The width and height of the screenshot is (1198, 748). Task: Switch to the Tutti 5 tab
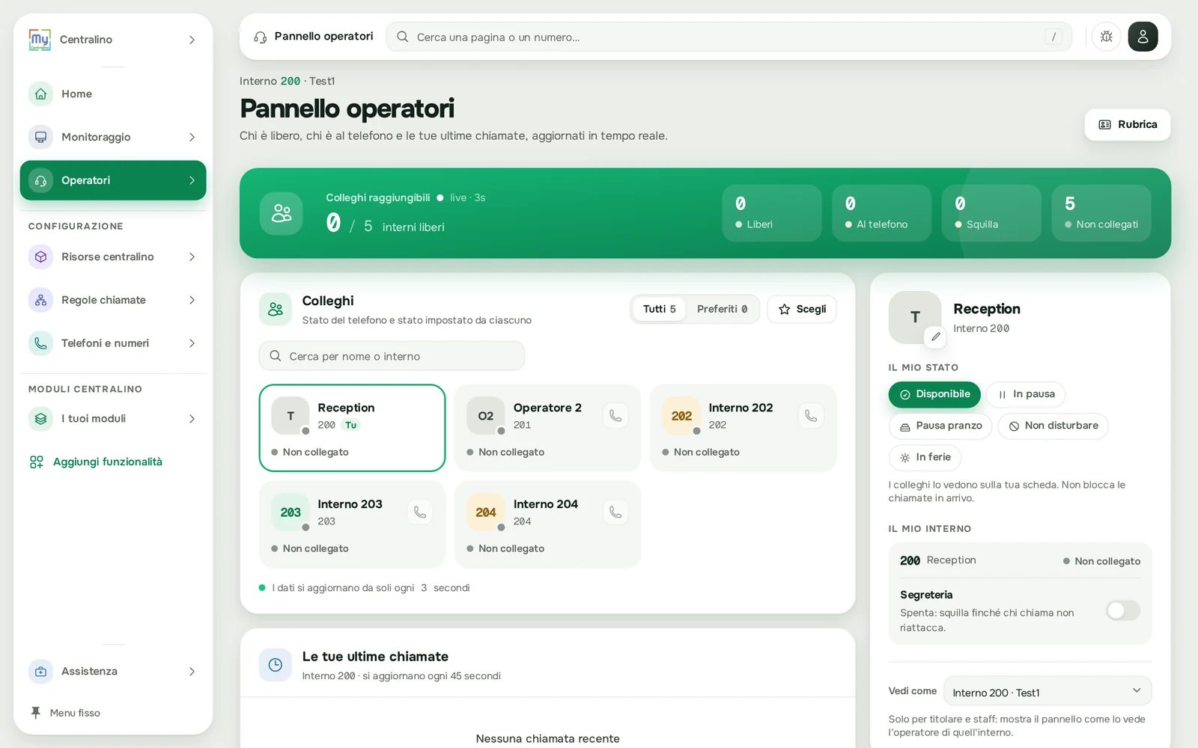(x=659, y=309)
